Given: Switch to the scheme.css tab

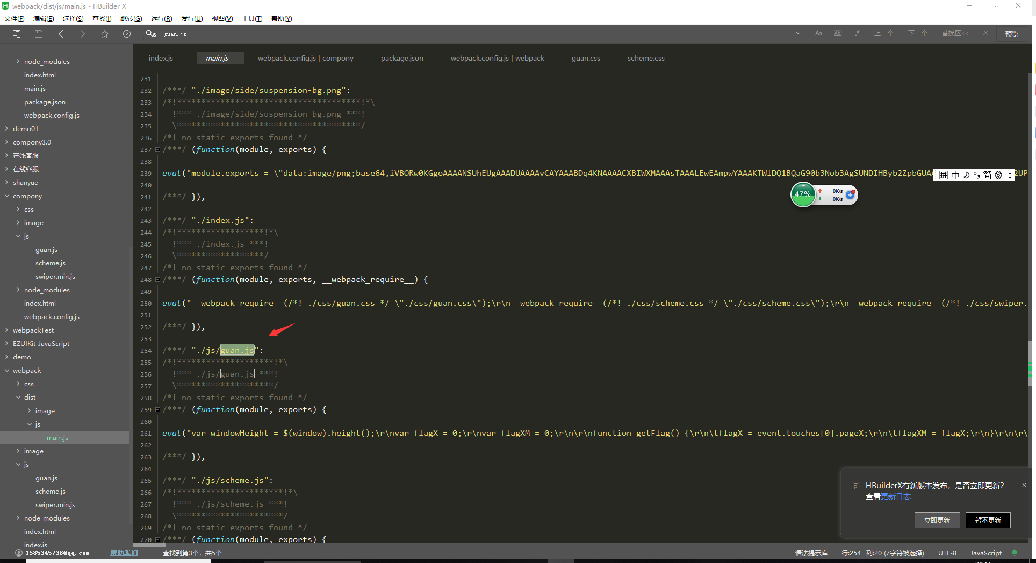Looking at the screenshot, I should pyautogui.click(x=646, y=58).
